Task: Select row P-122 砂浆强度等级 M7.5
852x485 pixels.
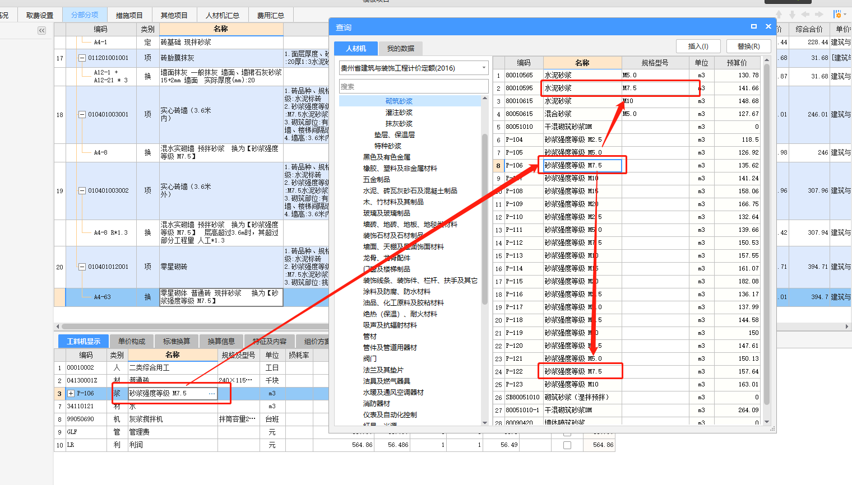Action: 627,371
